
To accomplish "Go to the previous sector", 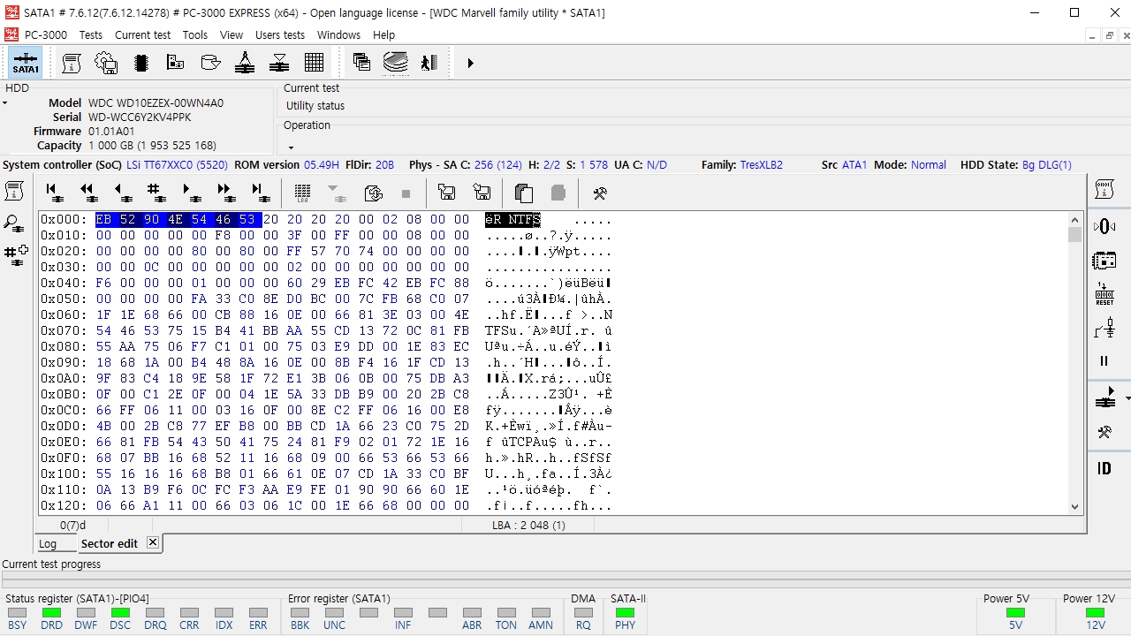I will click(x=122, y=193).
